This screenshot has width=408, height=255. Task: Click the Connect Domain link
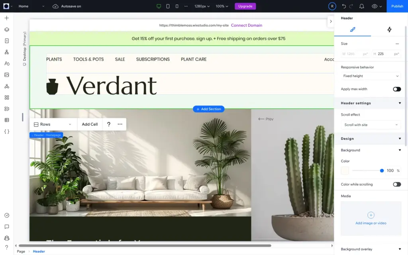click(246, 25)
